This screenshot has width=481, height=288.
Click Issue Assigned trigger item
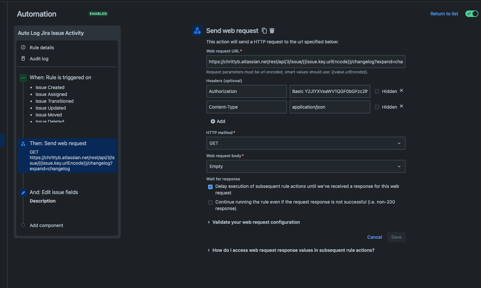pyautogui.click(x=51, y=94)
